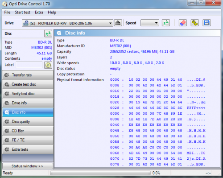223x178 pixels.
Task: Click sidebar Length value 45.11 GB
Action: pyautogui.click(x=44, y=53)
